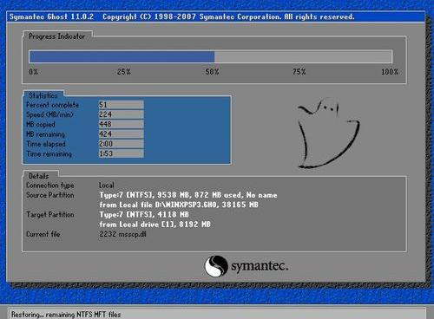Click the 25% progress label
This screenshot has height=319, width=434.
coord(124,72)
